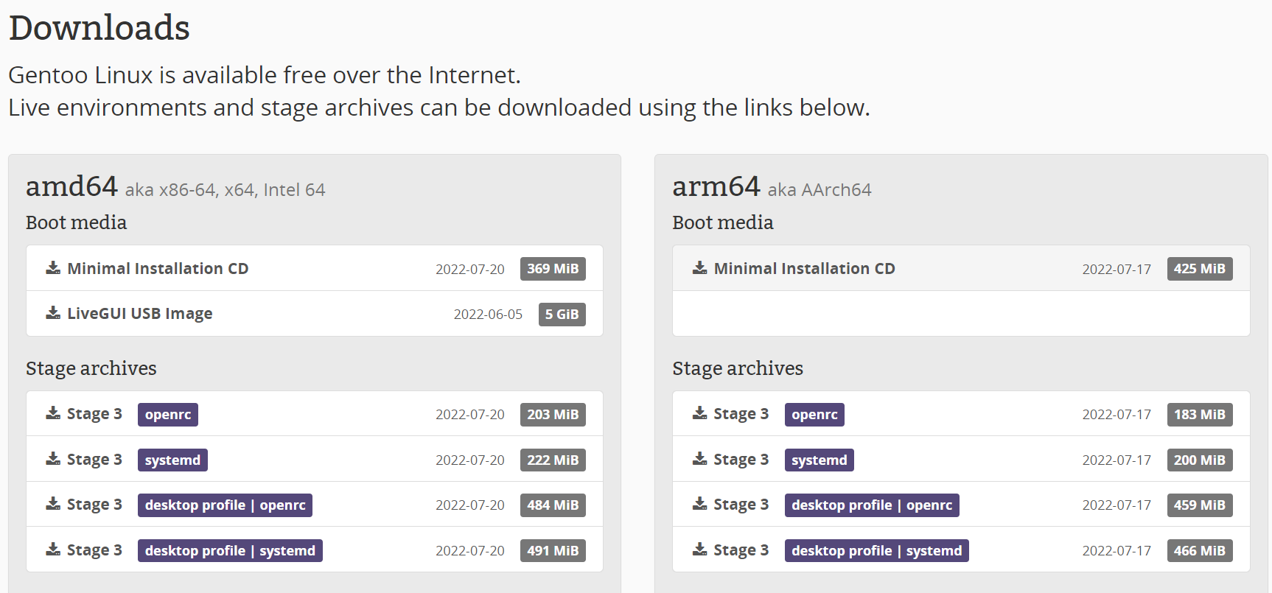
Task: Click the download icon for amd64 Stage 3 systemd
Action: [52, 459]
